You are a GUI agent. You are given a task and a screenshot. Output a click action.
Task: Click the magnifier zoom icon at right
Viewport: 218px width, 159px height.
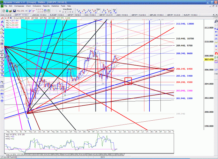[x=216, y=21]
